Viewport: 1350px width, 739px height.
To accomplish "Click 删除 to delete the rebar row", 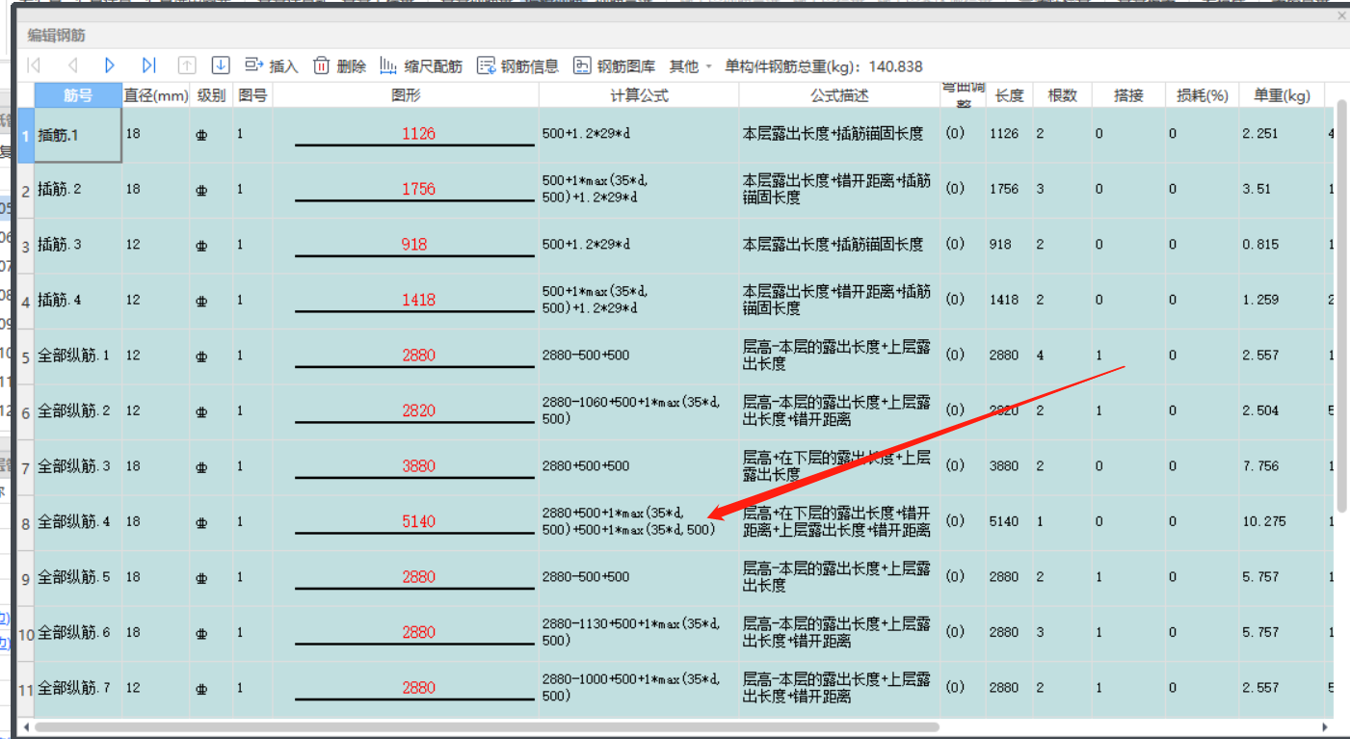I will 339,66.
